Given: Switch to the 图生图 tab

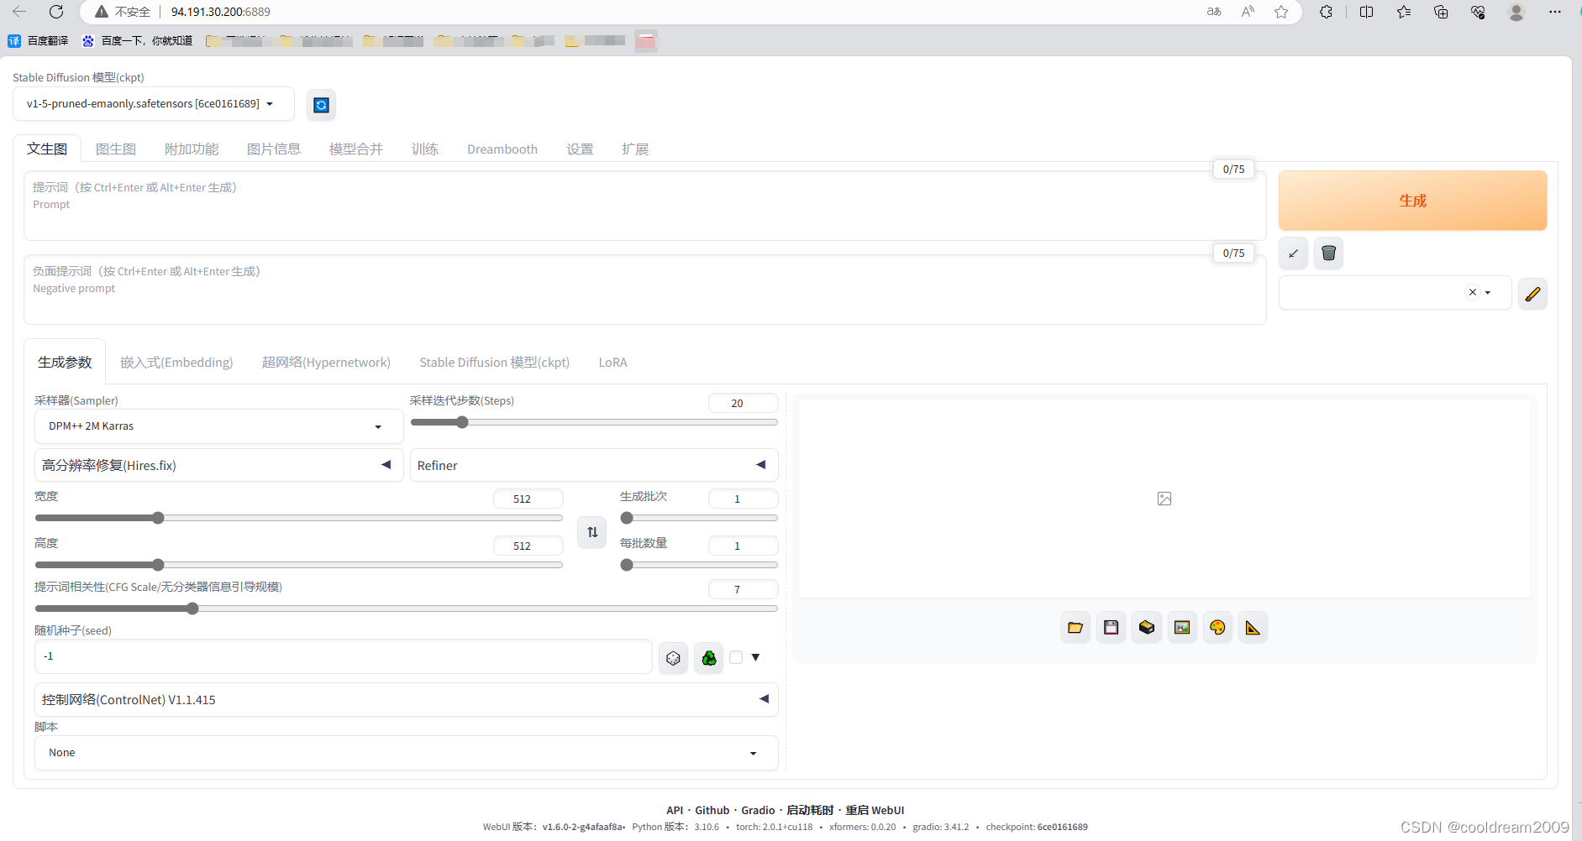Looking at the screenshot, I should click(116, 149).
